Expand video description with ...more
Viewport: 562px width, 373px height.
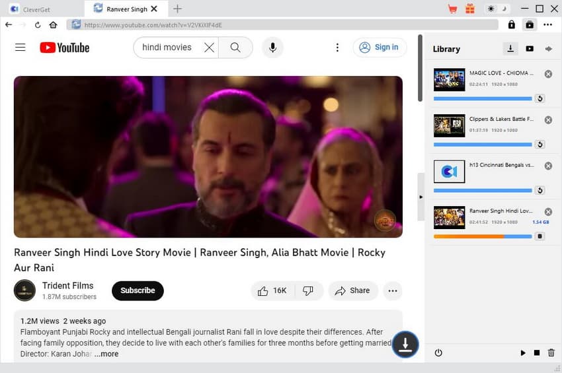[106, 354]
